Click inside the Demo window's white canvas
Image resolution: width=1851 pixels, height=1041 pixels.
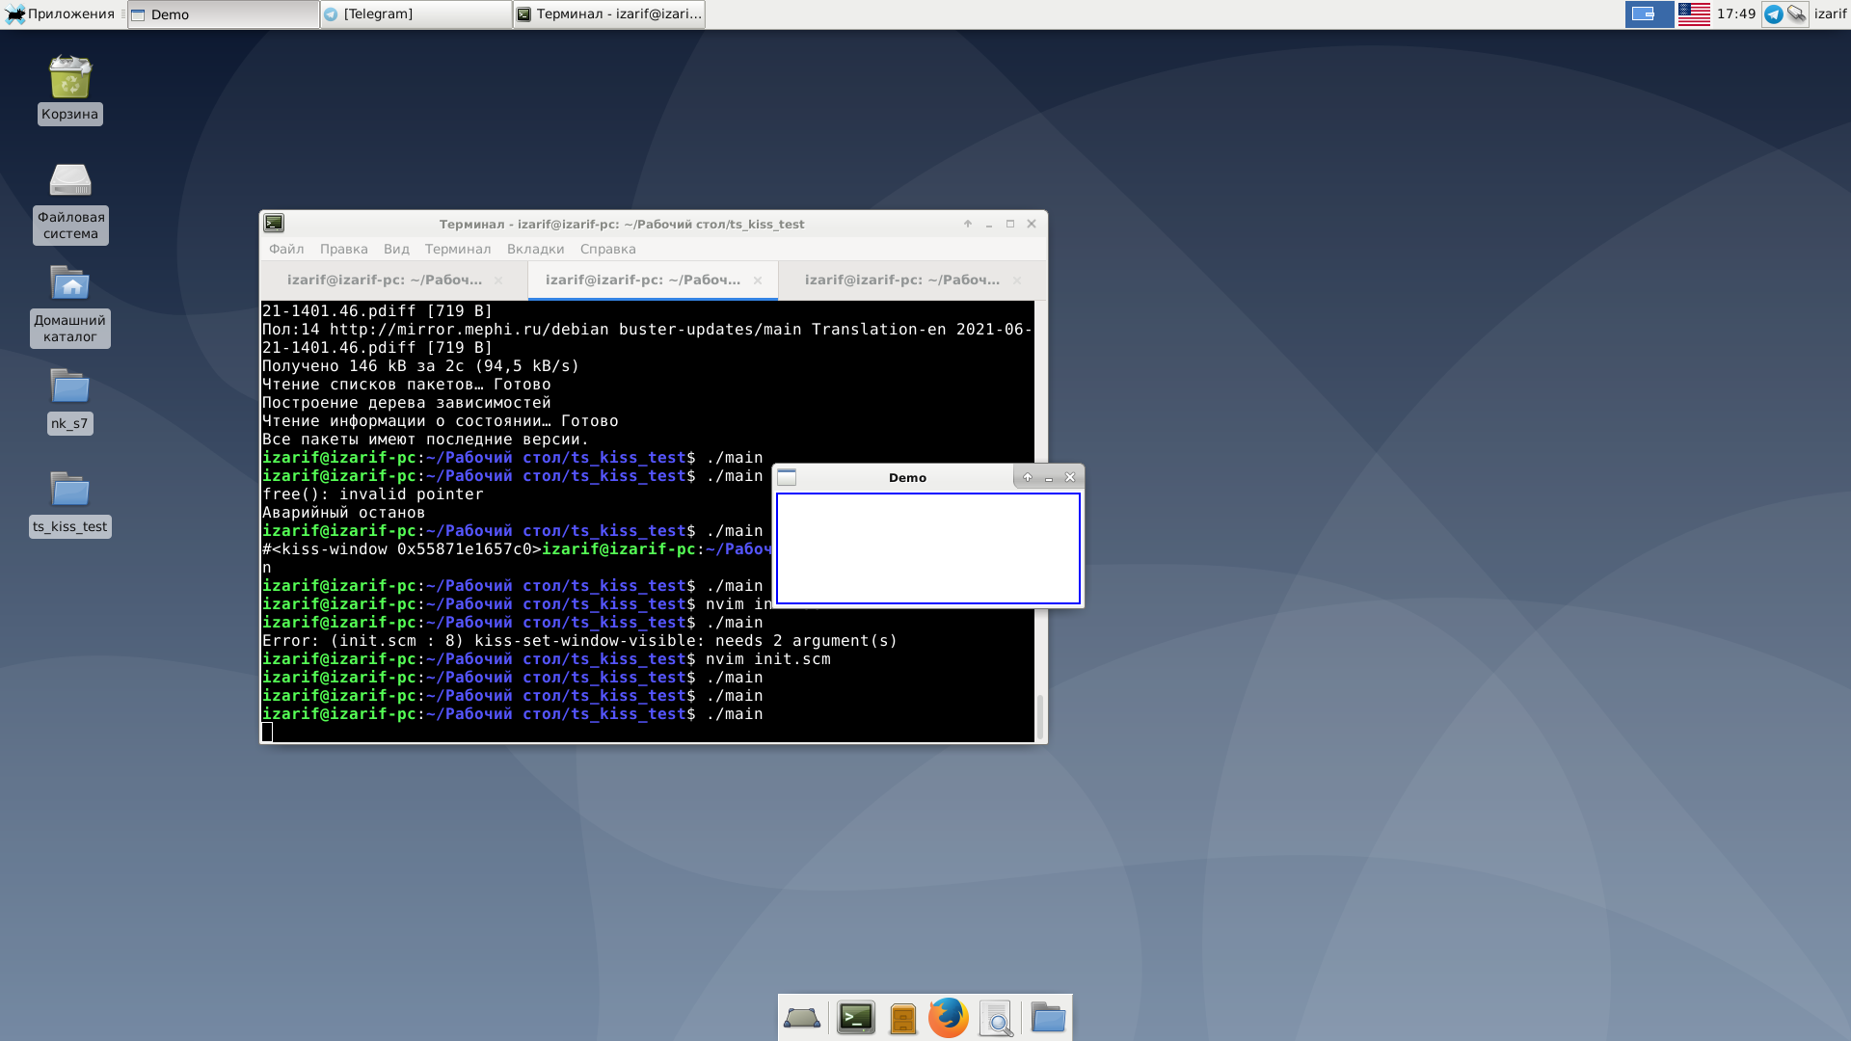tap(928, 548)
